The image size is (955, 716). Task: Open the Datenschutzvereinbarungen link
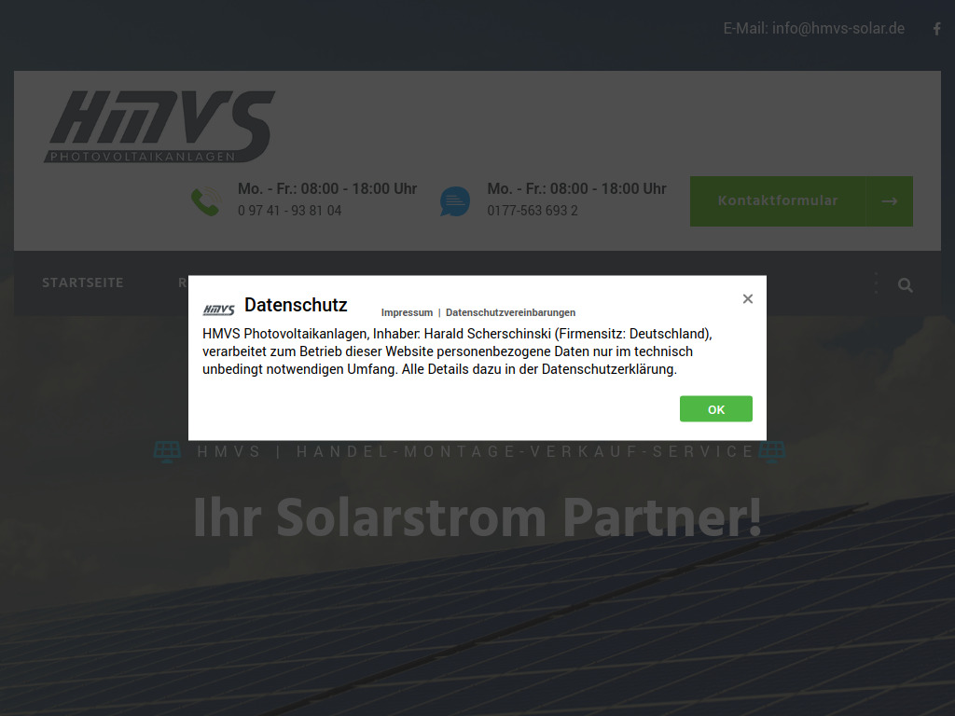[x=510, y=312]
